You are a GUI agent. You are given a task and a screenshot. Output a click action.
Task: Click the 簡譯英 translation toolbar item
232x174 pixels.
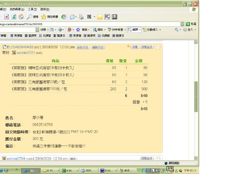point(89,36)
